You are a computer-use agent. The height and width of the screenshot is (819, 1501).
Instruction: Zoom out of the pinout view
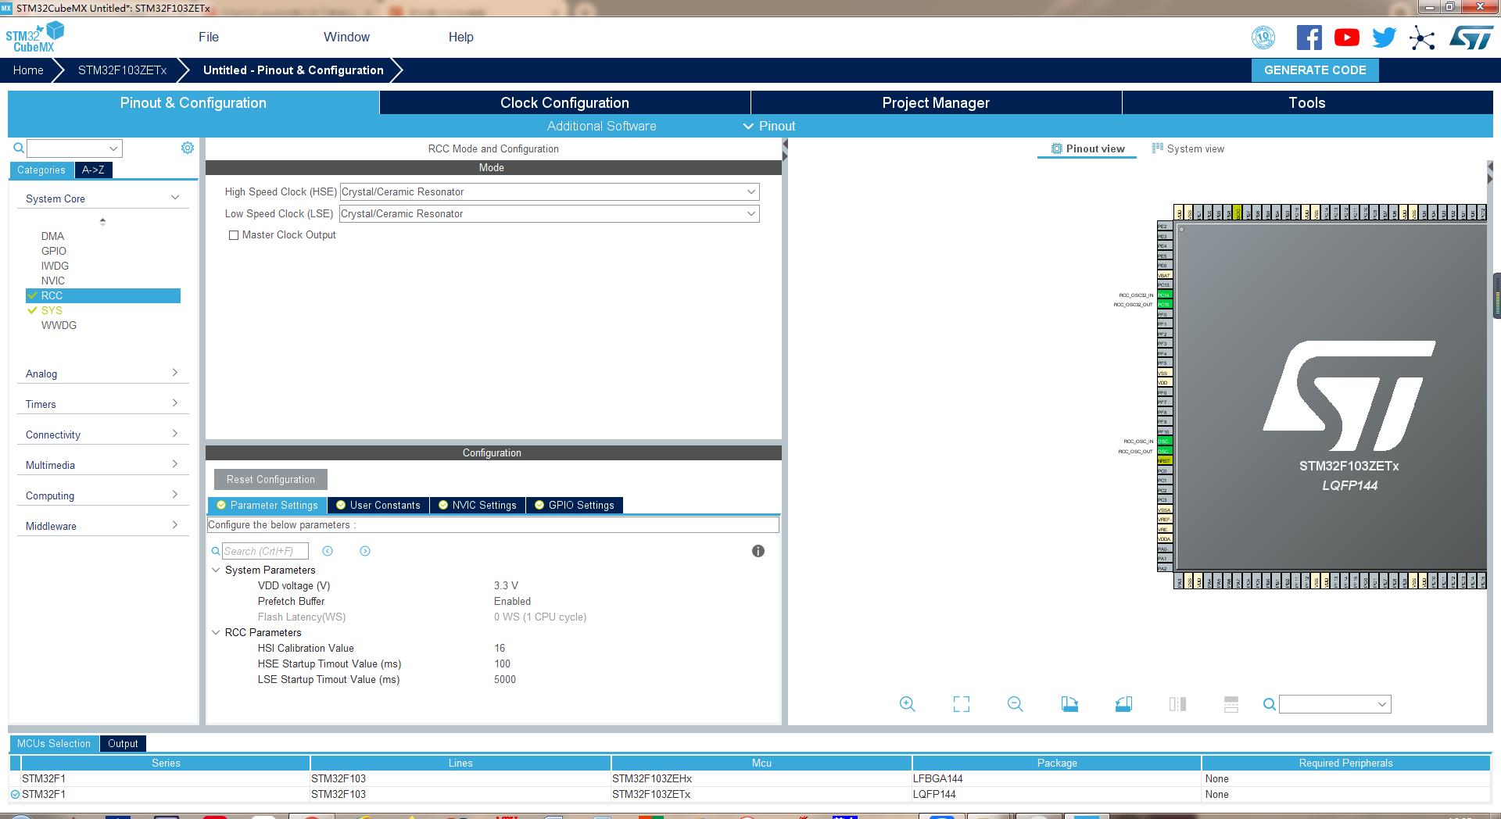[1016, 704]
